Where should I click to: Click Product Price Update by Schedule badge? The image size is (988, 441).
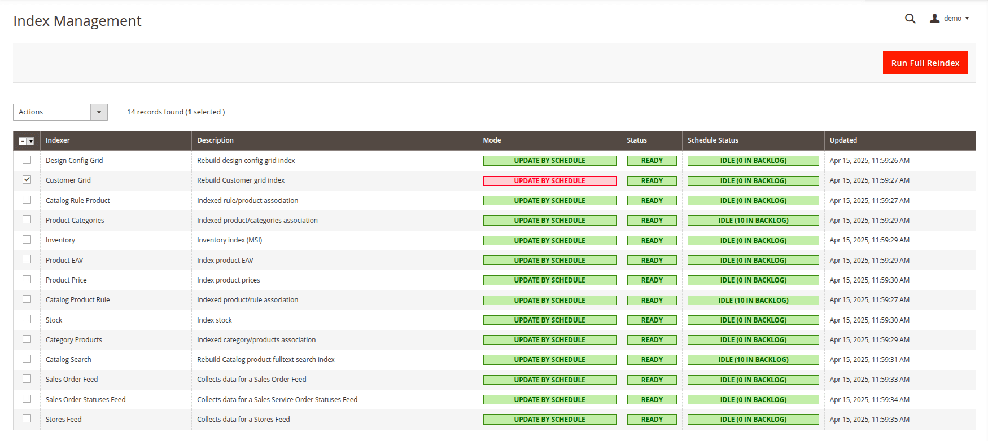click(x=549, y=280)
